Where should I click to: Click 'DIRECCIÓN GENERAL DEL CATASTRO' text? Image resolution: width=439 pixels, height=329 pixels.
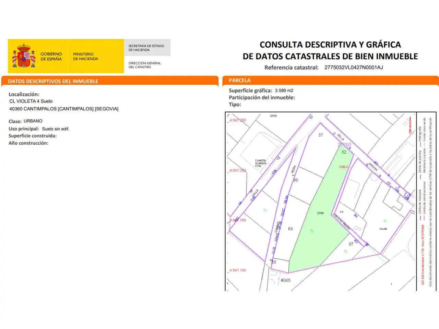coord(144,65)
